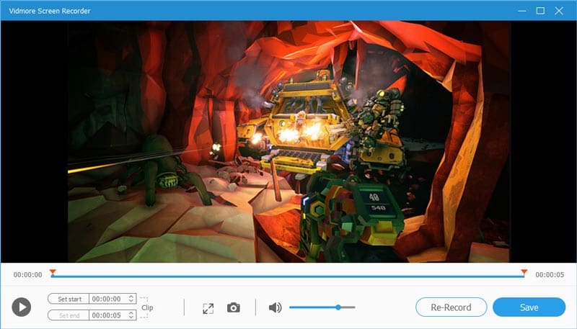
Task: Adjust the start time stepper arrows
Action: point(131,298)
